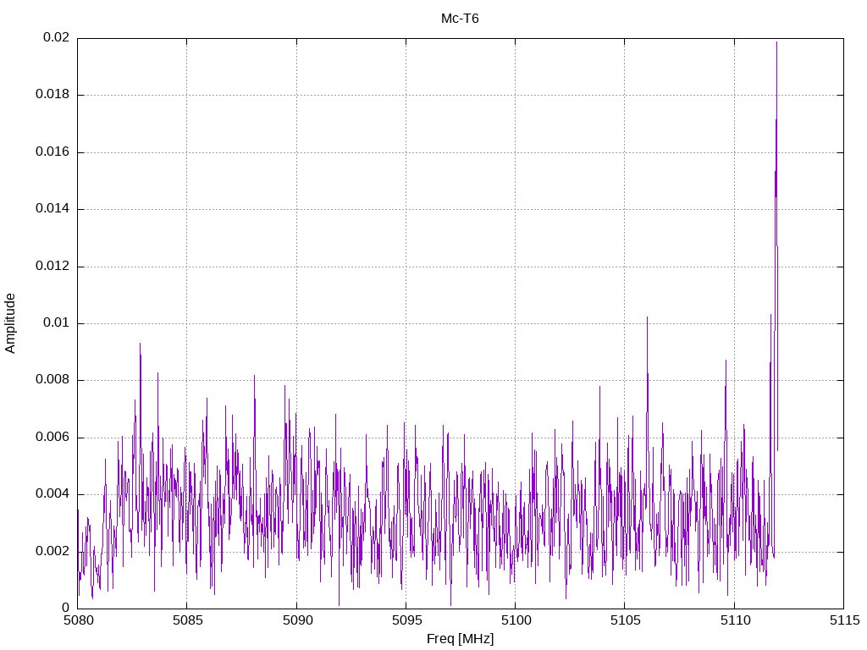The image size is (867, 650).
Task: Select the 0.018 y-axis tick label
Action: click(x=52, y=95)
